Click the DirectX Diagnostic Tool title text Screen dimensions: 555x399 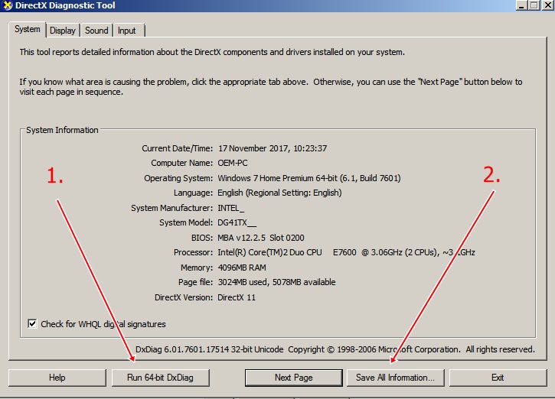tap(65, 5)
